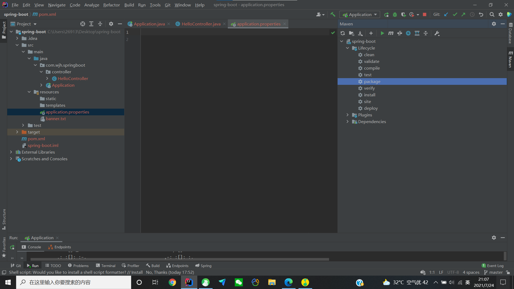Reload all Maven projects icon
Viewport: 514px width, 289px height.
[343, 33]
